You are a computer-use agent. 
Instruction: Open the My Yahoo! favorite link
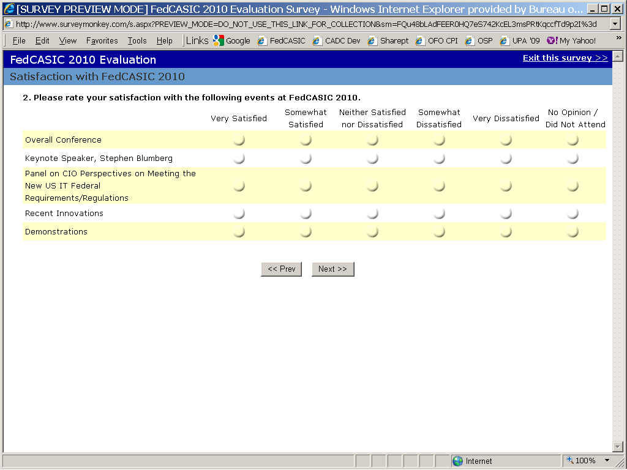pyautogui.click(x=571, y=40)
